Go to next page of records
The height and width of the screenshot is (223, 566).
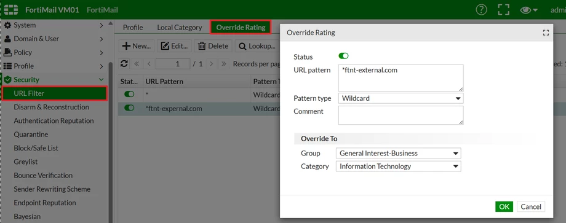point(212,64)
